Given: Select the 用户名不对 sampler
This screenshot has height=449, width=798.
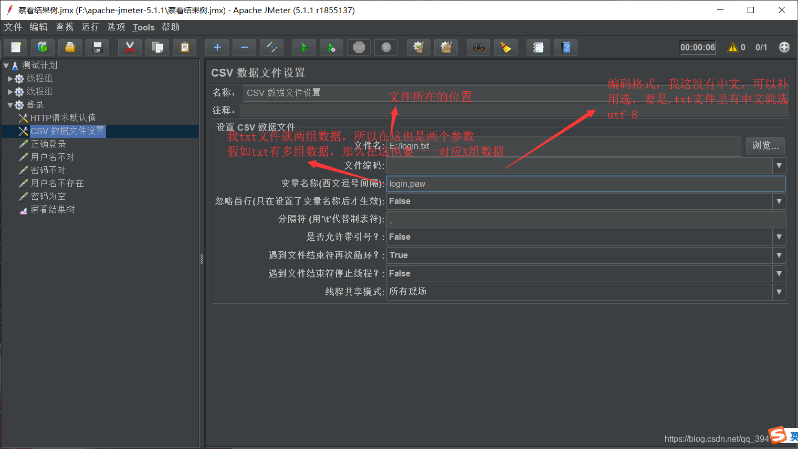Looking at the screenshot, I should (52, 157).
